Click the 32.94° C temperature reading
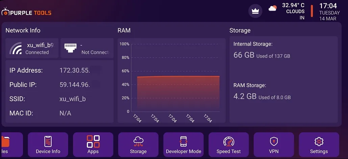The width and height of the screenshot is (348, 159). pyautogui.click(x=293, y=5)
